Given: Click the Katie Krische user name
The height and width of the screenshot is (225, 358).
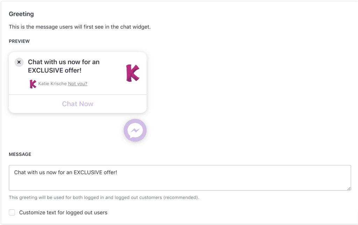Looking at the screenshot, I should point(52,84).
